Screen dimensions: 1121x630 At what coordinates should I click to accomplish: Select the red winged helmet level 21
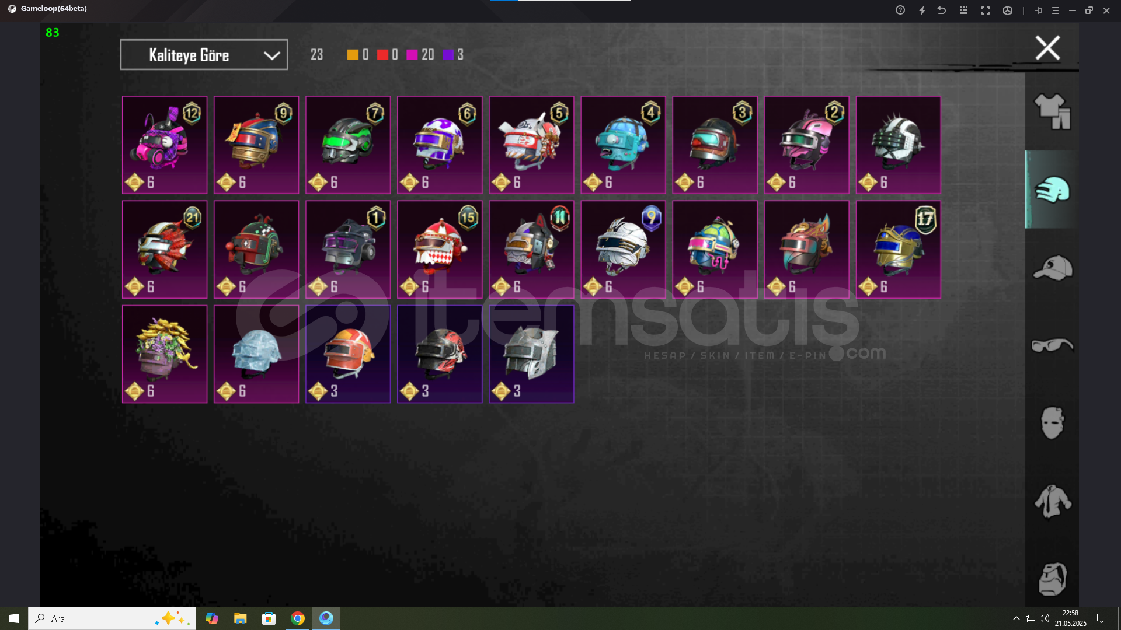pos(165,250)
